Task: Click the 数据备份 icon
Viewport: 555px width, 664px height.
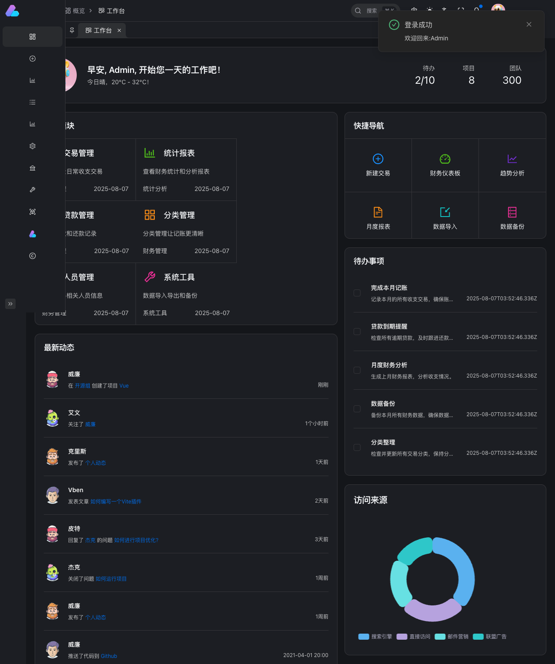Action: tap(512, 212)
